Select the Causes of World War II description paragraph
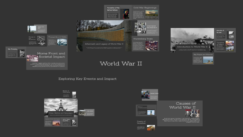Screen dimensions: 243x137 coord(181,120)
